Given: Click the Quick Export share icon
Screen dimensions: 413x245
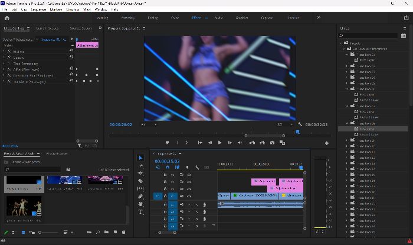Looking at the screenshot, I should coord(406,18).
